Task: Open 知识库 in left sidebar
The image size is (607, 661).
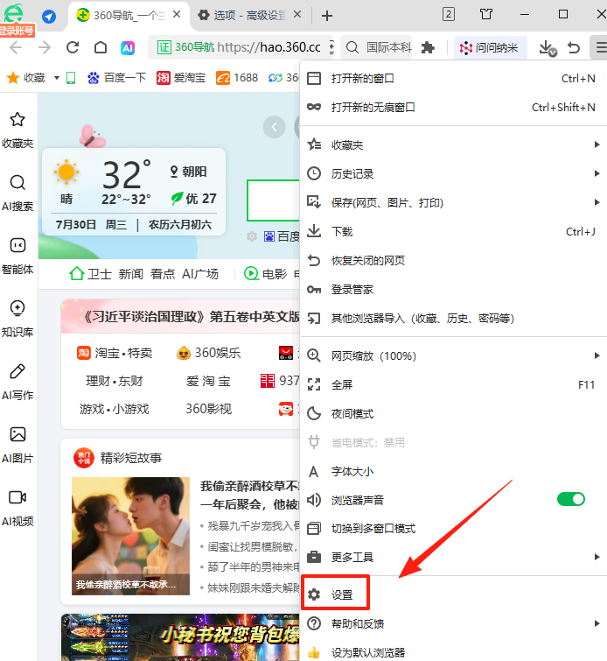Action: click(17, 319)
